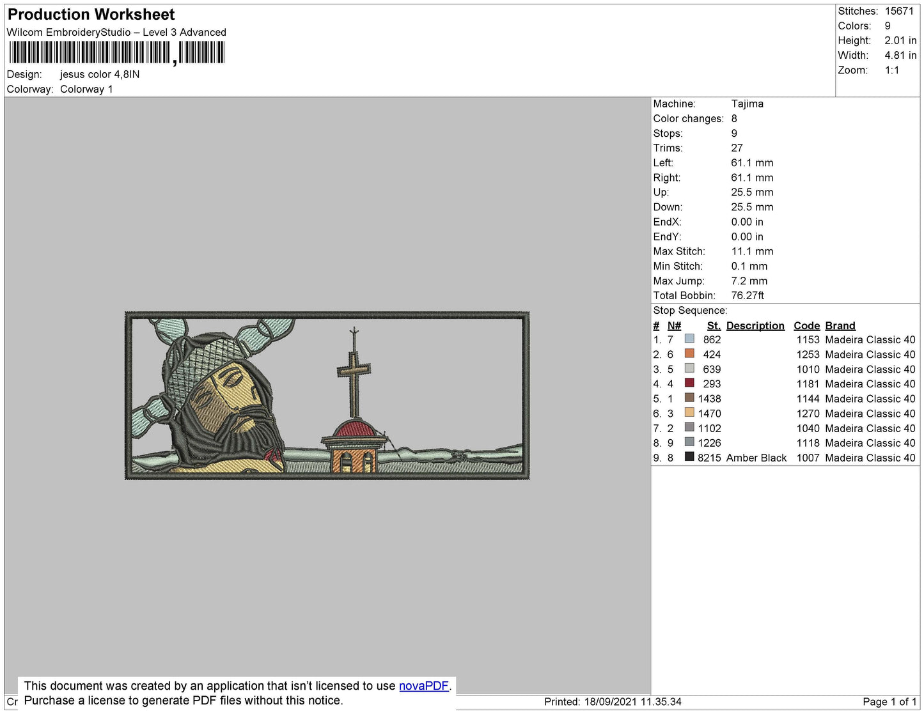924x714 pixels.
Task: Click the light gray swatch for stop 3
Action: pyautogui.click(x=689, y=368)
